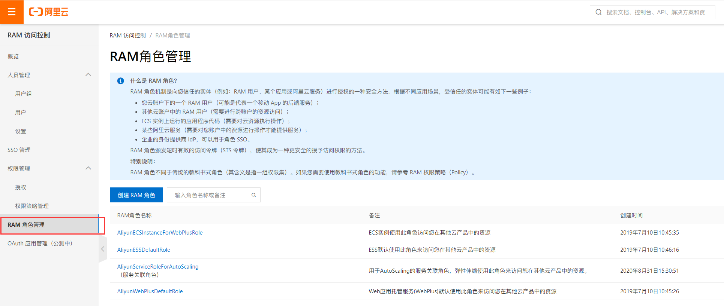Open the orange hamburger menu
724x306 pixels.
(12, 12)
